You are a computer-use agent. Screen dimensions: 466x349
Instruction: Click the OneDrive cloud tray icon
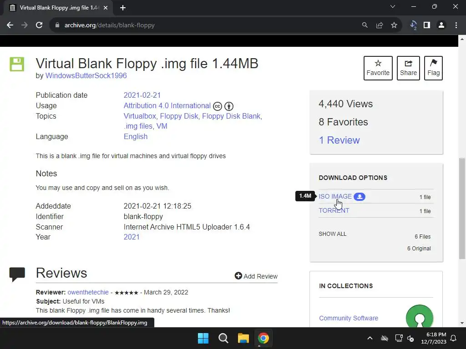385,338
